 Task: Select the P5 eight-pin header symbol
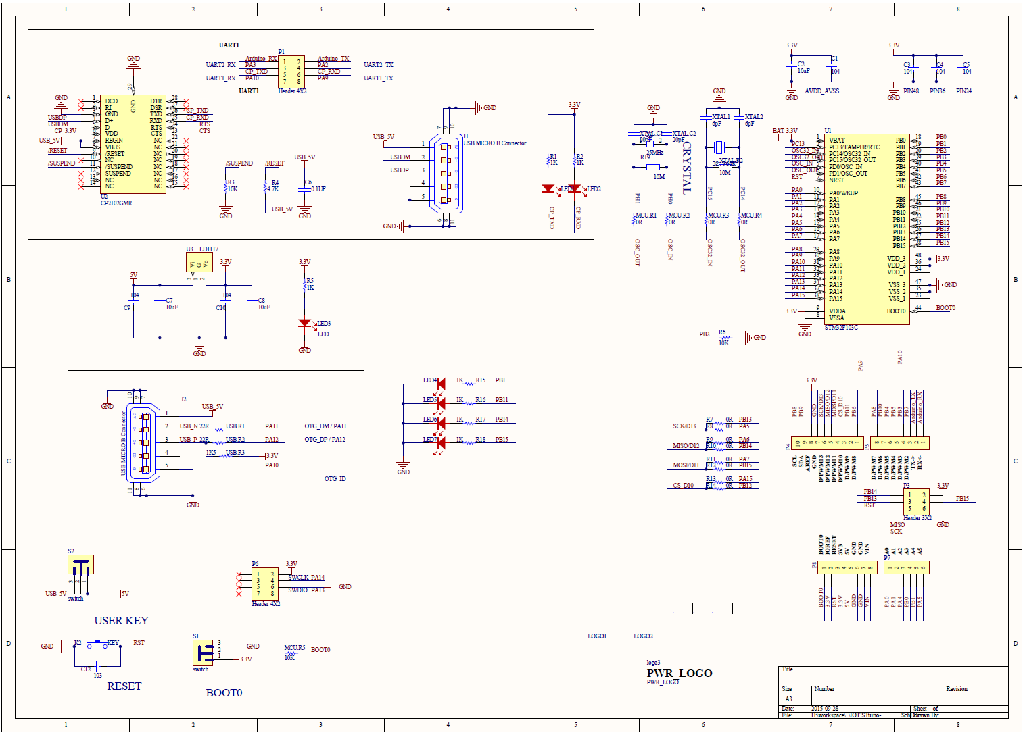(900, 444)
